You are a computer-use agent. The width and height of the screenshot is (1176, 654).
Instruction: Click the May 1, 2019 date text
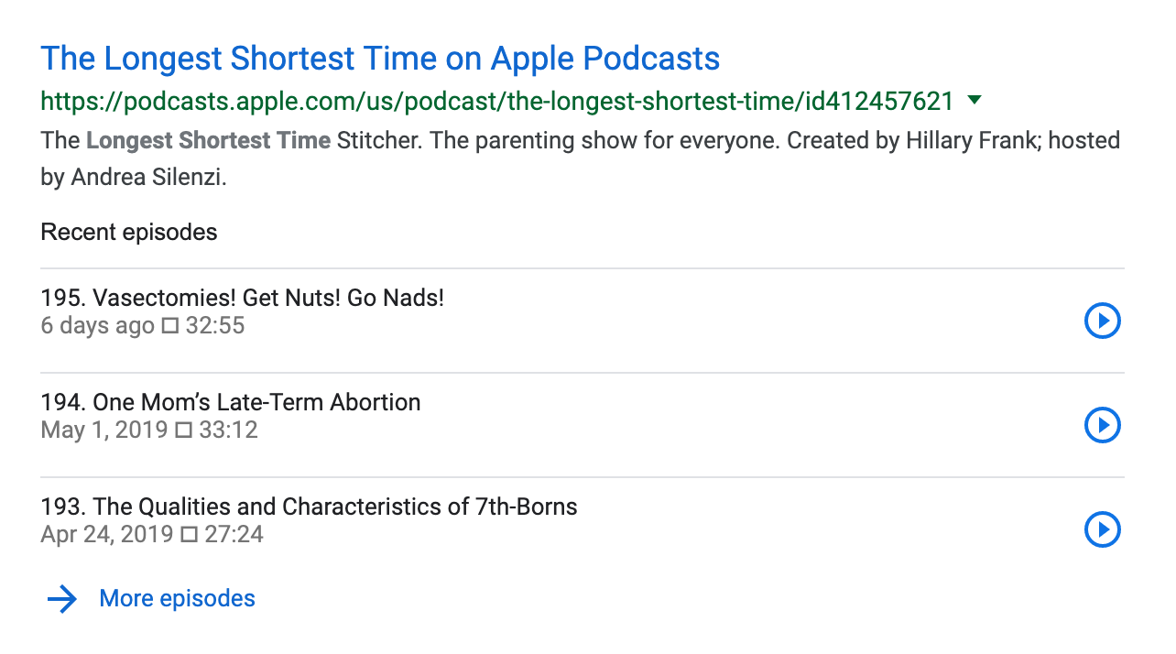click(104, 431)
